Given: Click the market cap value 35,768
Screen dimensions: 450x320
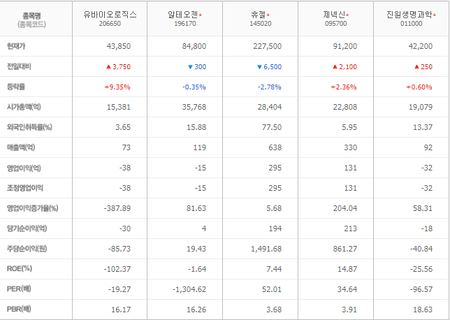Looking at the screenshot, I should (x=194, y=107).
